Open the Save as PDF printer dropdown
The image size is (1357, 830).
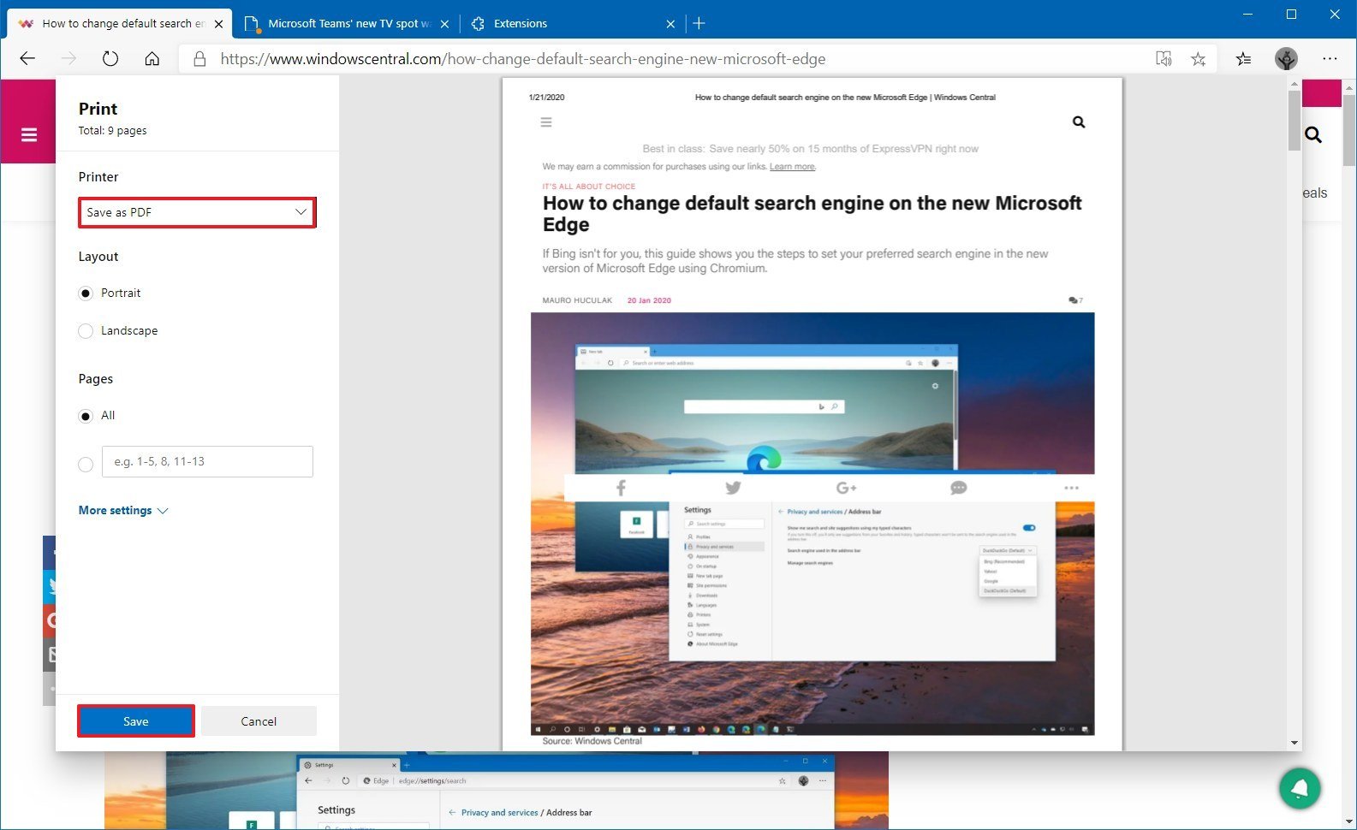click(197, 212)
